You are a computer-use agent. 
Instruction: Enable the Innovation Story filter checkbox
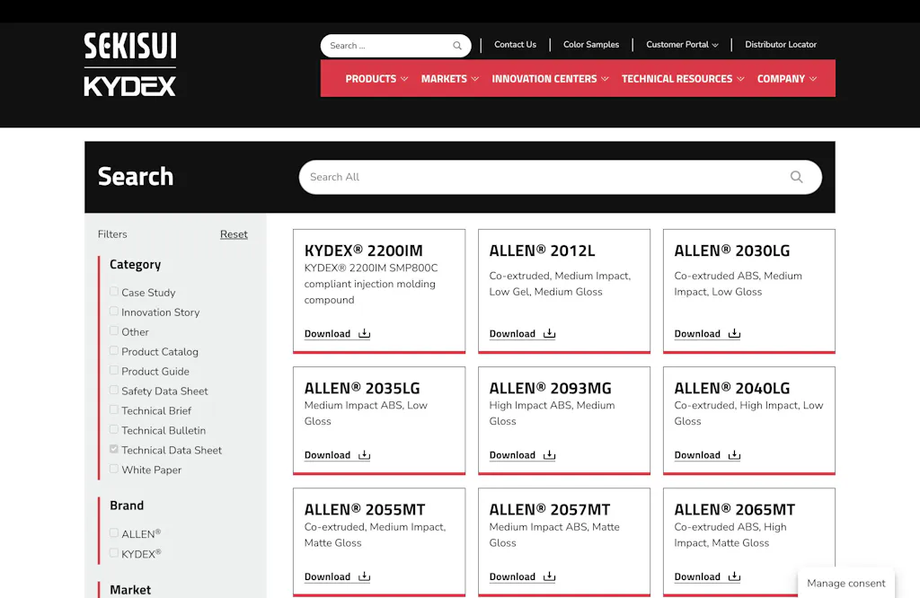tap(114, 312)
